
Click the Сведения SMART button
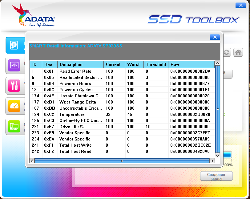coord(216,177)
